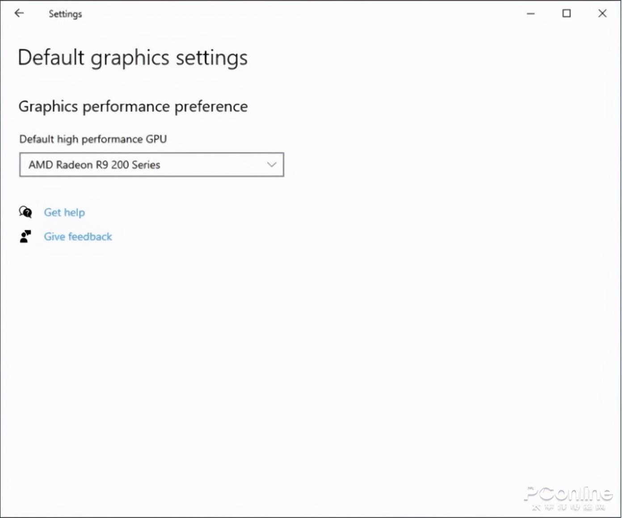The image size is (622, 518).
Task: Click the Get help chat bubble icon
Action: coord(25,212)
